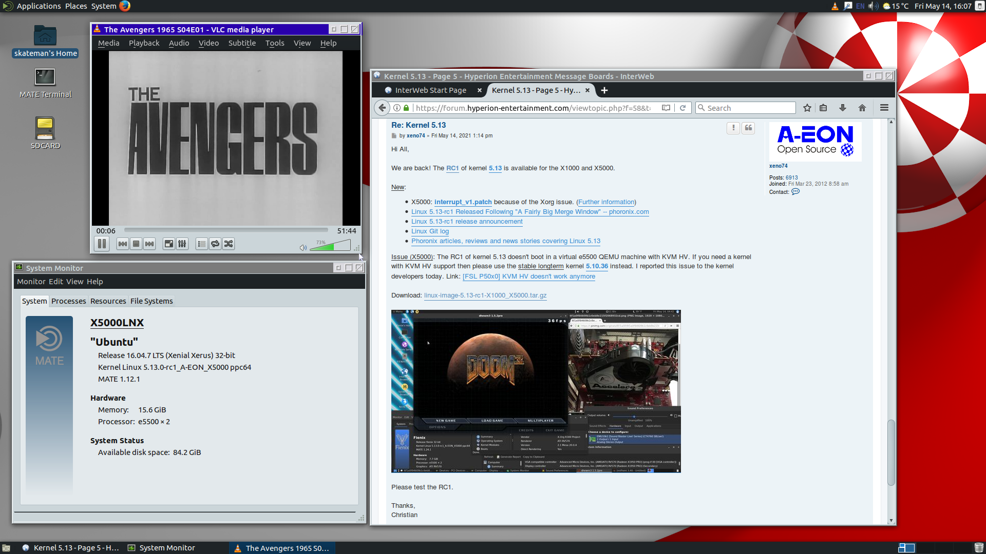Open VLC Media menu
This screenshot has width=986, height=554.
(108, 43)
